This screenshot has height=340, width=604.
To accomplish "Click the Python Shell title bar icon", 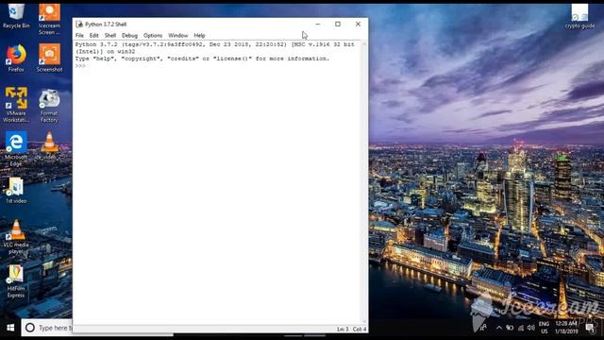I will tap(79, 25).
